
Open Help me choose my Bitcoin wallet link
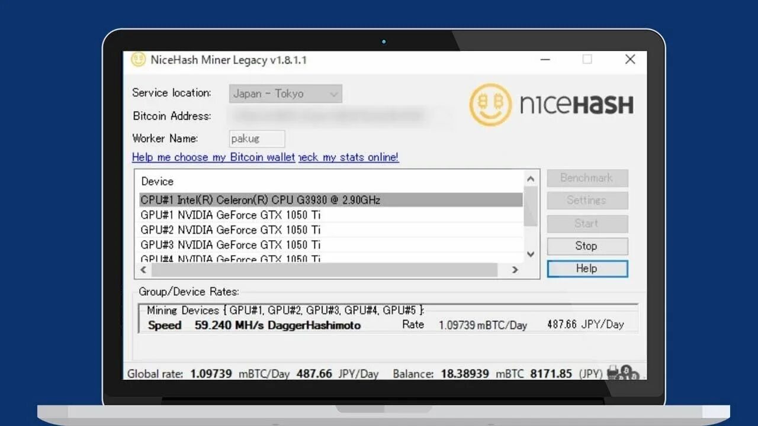click(x=213, y=157)
